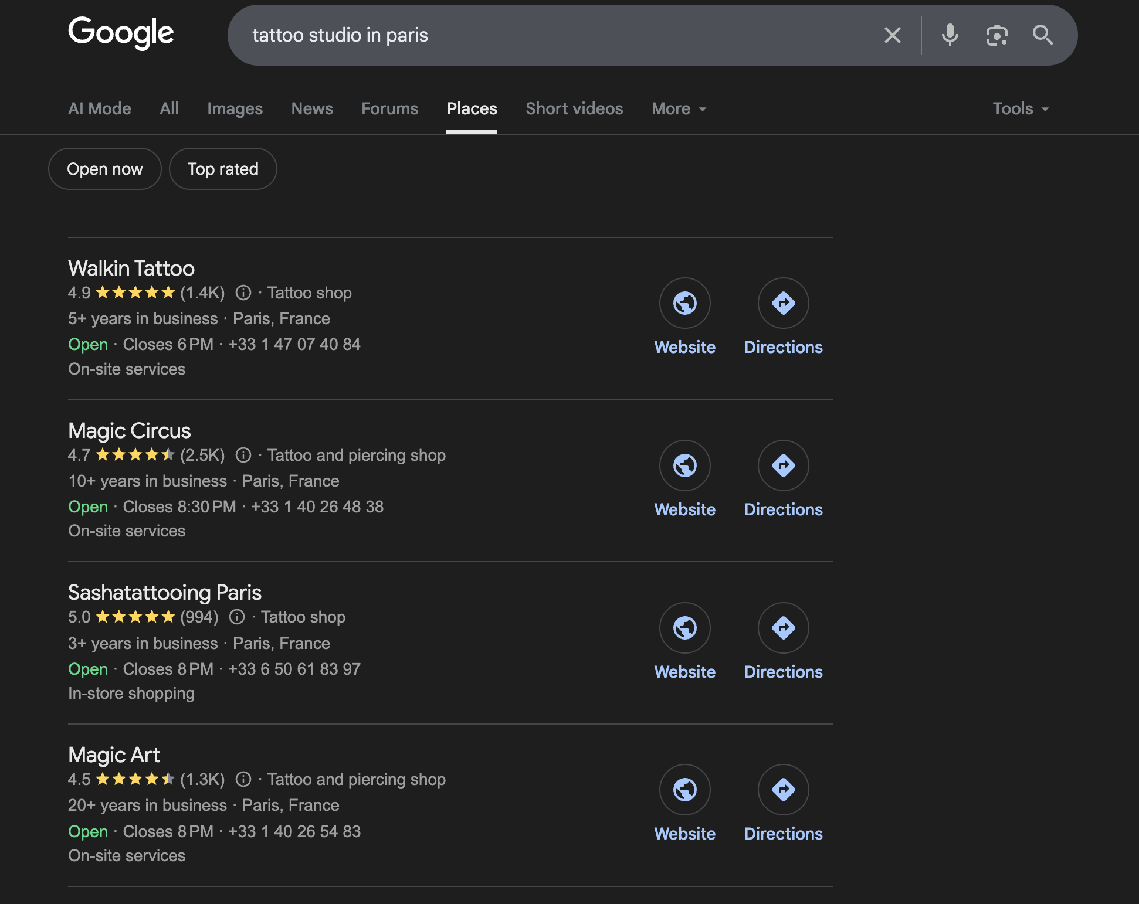
Task: Switch to the Images tab
Action: [235, 108]
